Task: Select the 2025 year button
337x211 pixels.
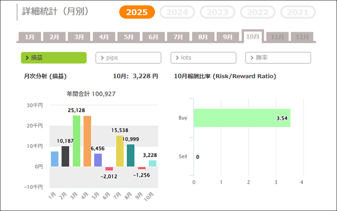Action: pos(137,12)
